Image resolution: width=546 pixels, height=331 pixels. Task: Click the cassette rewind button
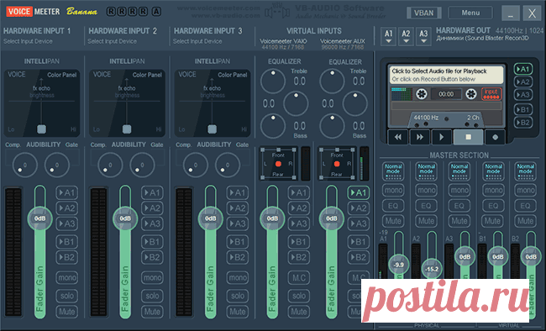(398, 137)
